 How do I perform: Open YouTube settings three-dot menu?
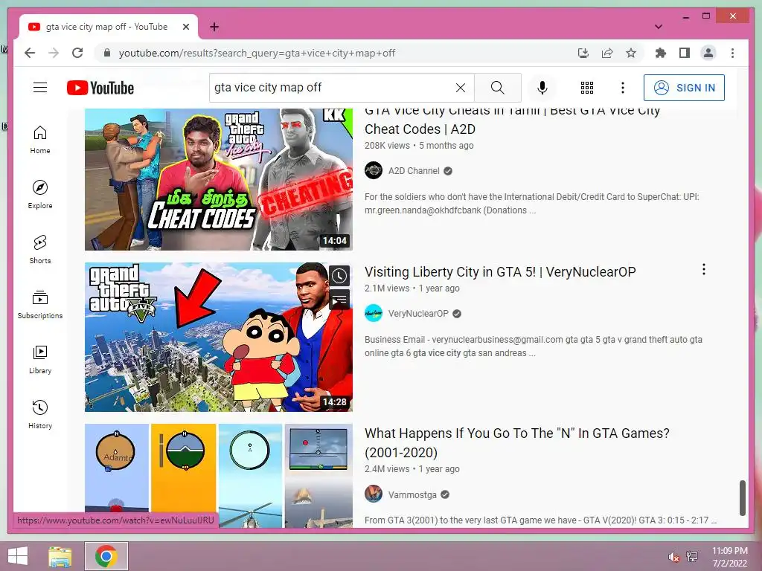click(x=623, y=88)
